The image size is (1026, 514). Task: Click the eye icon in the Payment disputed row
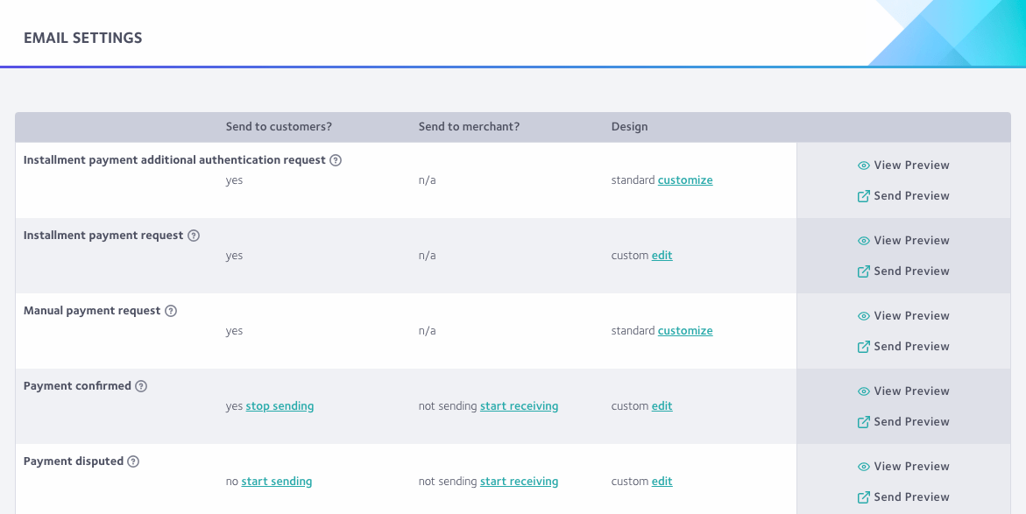point(864,467)
